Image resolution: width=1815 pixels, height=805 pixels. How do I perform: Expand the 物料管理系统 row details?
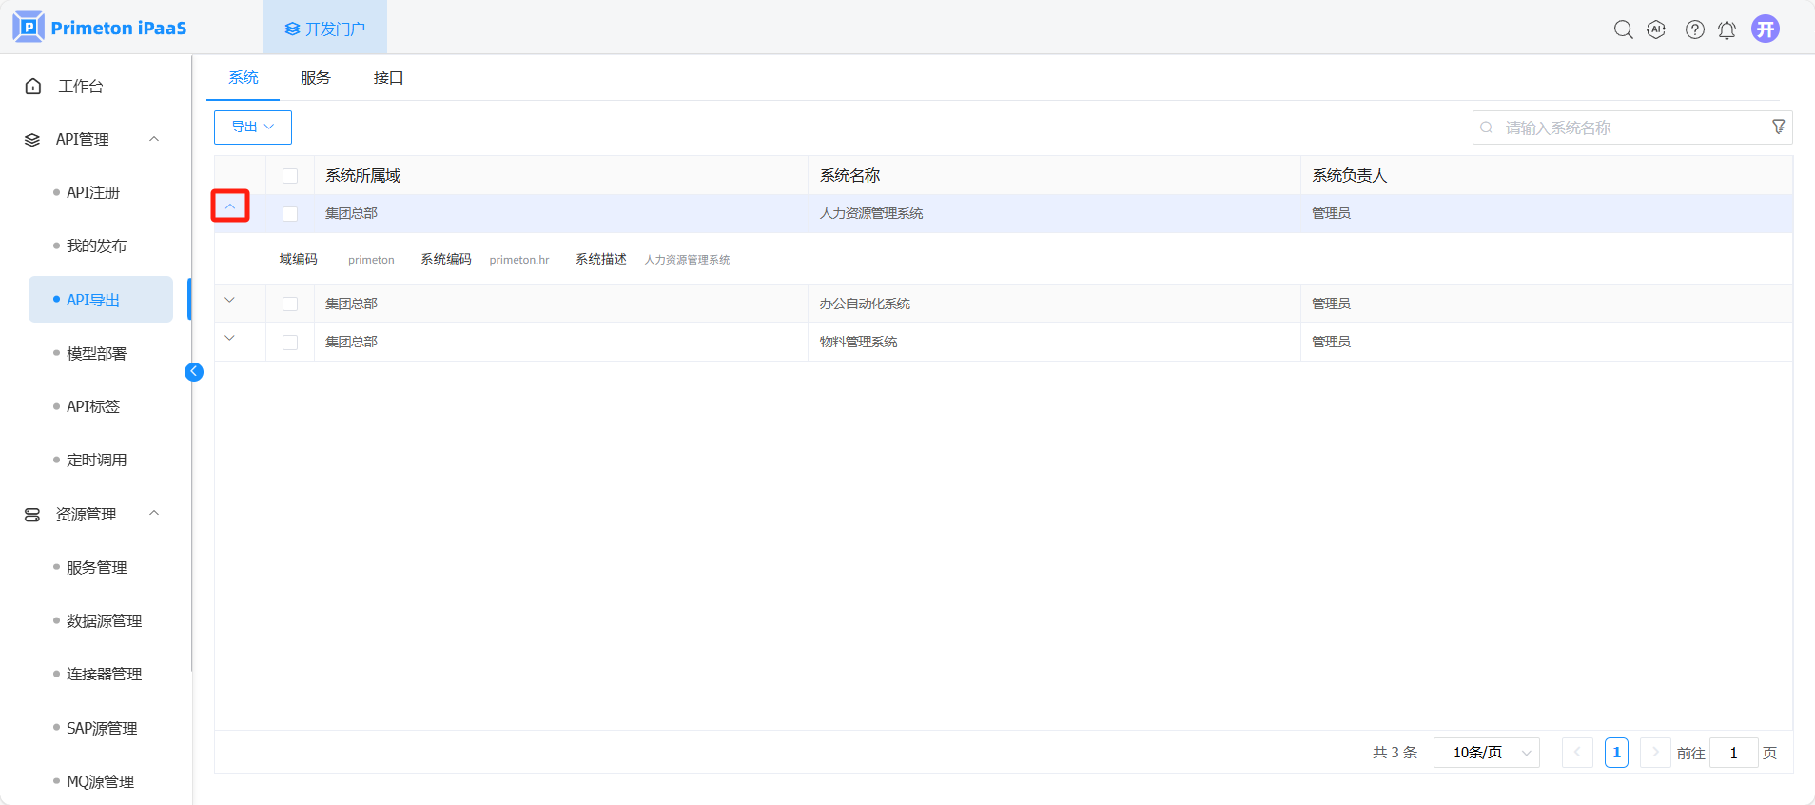click(x=230, y=339)
